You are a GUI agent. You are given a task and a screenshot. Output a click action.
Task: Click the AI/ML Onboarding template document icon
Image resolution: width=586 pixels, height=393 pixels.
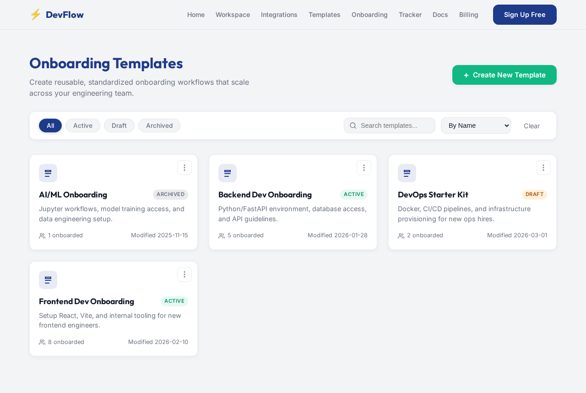48,173
